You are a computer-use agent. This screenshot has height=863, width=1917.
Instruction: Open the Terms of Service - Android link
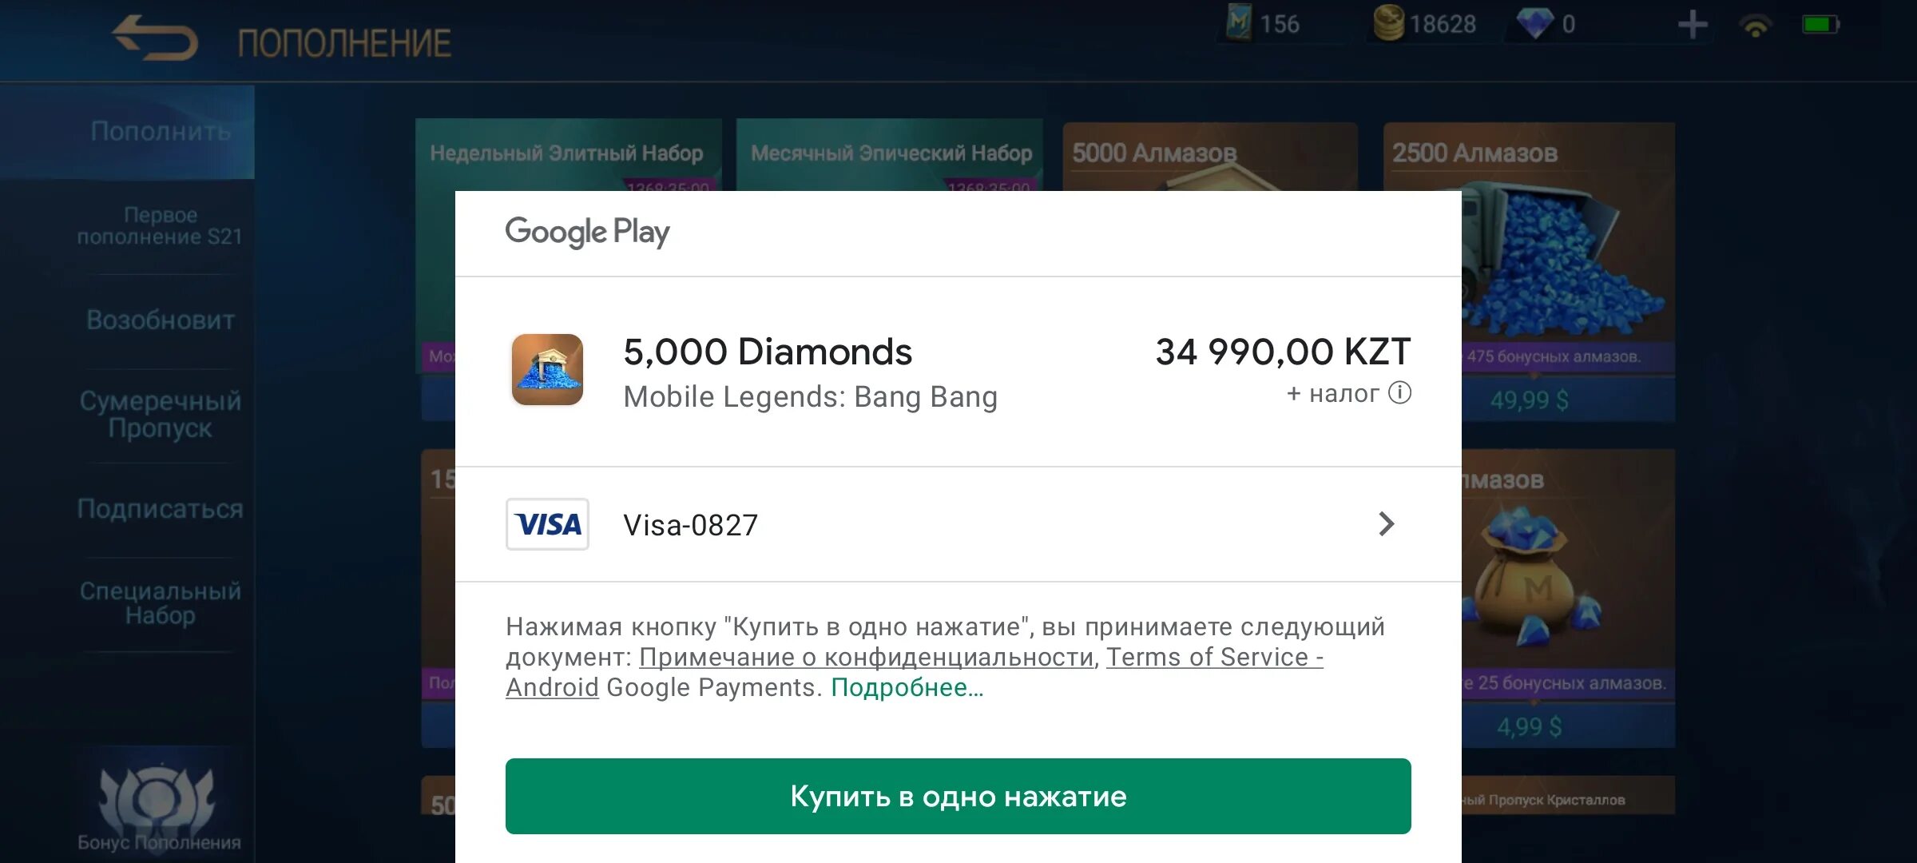click(x=915, y=672)
